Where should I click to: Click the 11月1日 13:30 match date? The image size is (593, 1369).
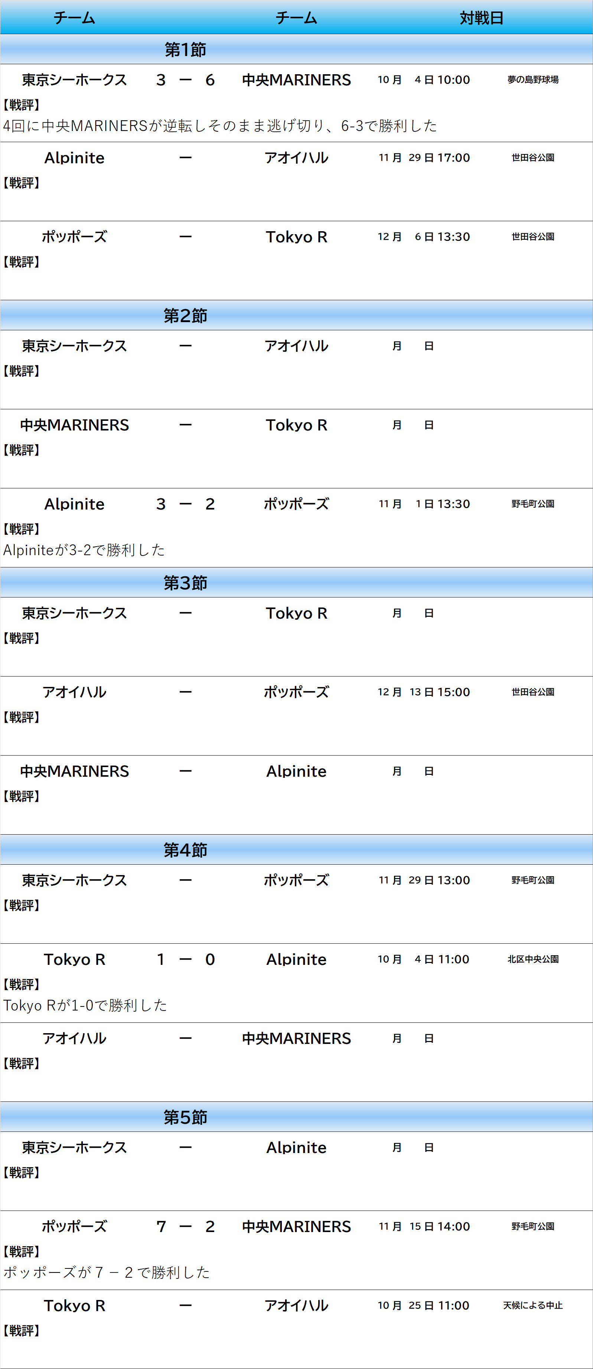[424, 504]
